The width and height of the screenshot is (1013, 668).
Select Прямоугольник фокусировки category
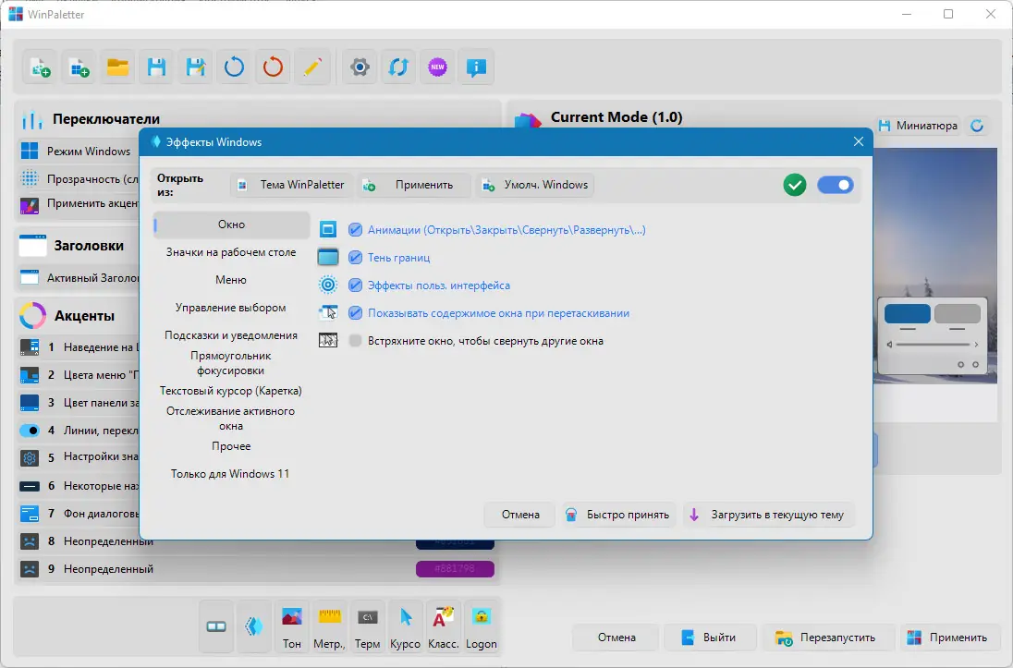coord(231,363)
